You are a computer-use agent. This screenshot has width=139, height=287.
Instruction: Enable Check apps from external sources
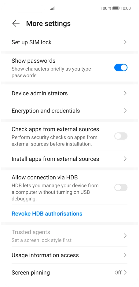point(121,136)
